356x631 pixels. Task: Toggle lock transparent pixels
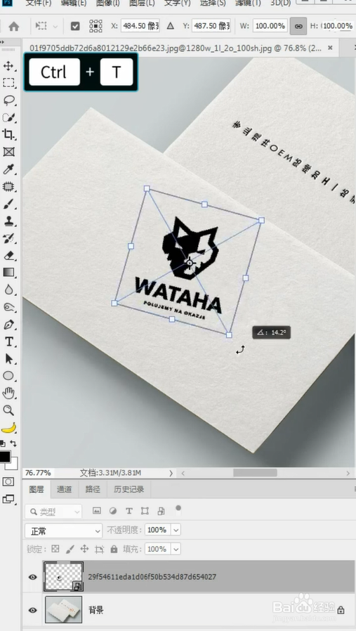click(55, 549)
